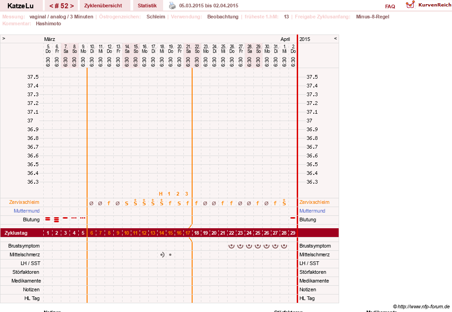The width and height of the screenshot is (452, 312).
Task: Click the spotting dots on cycle day 5
Action: coord(83,218)
